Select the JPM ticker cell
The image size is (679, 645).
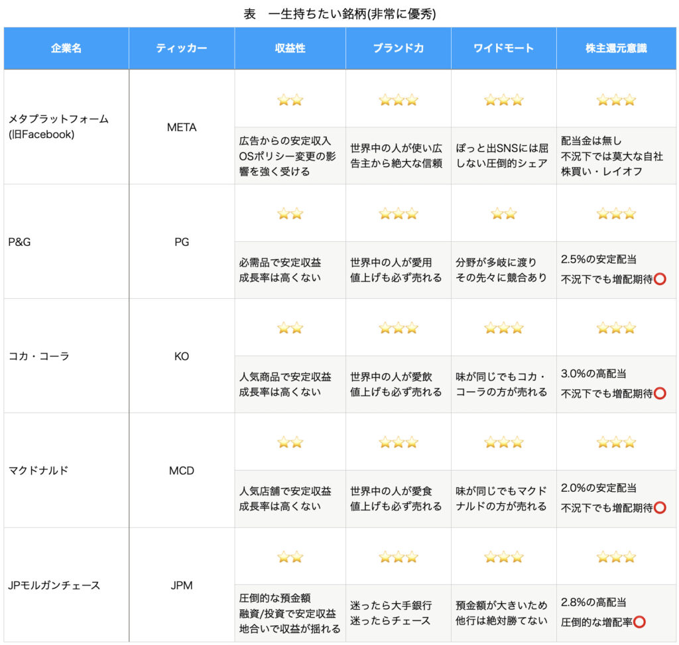pos(182,585)
